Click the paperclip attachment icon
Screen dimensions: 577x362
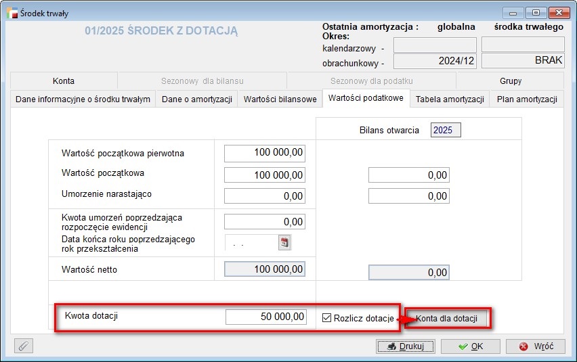(x=24, y=346)
